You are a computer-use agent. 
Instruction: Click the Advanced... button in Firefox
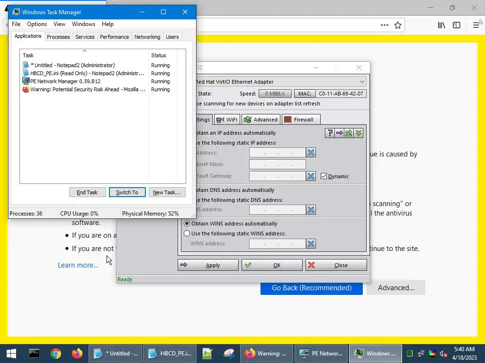point(396,288)
